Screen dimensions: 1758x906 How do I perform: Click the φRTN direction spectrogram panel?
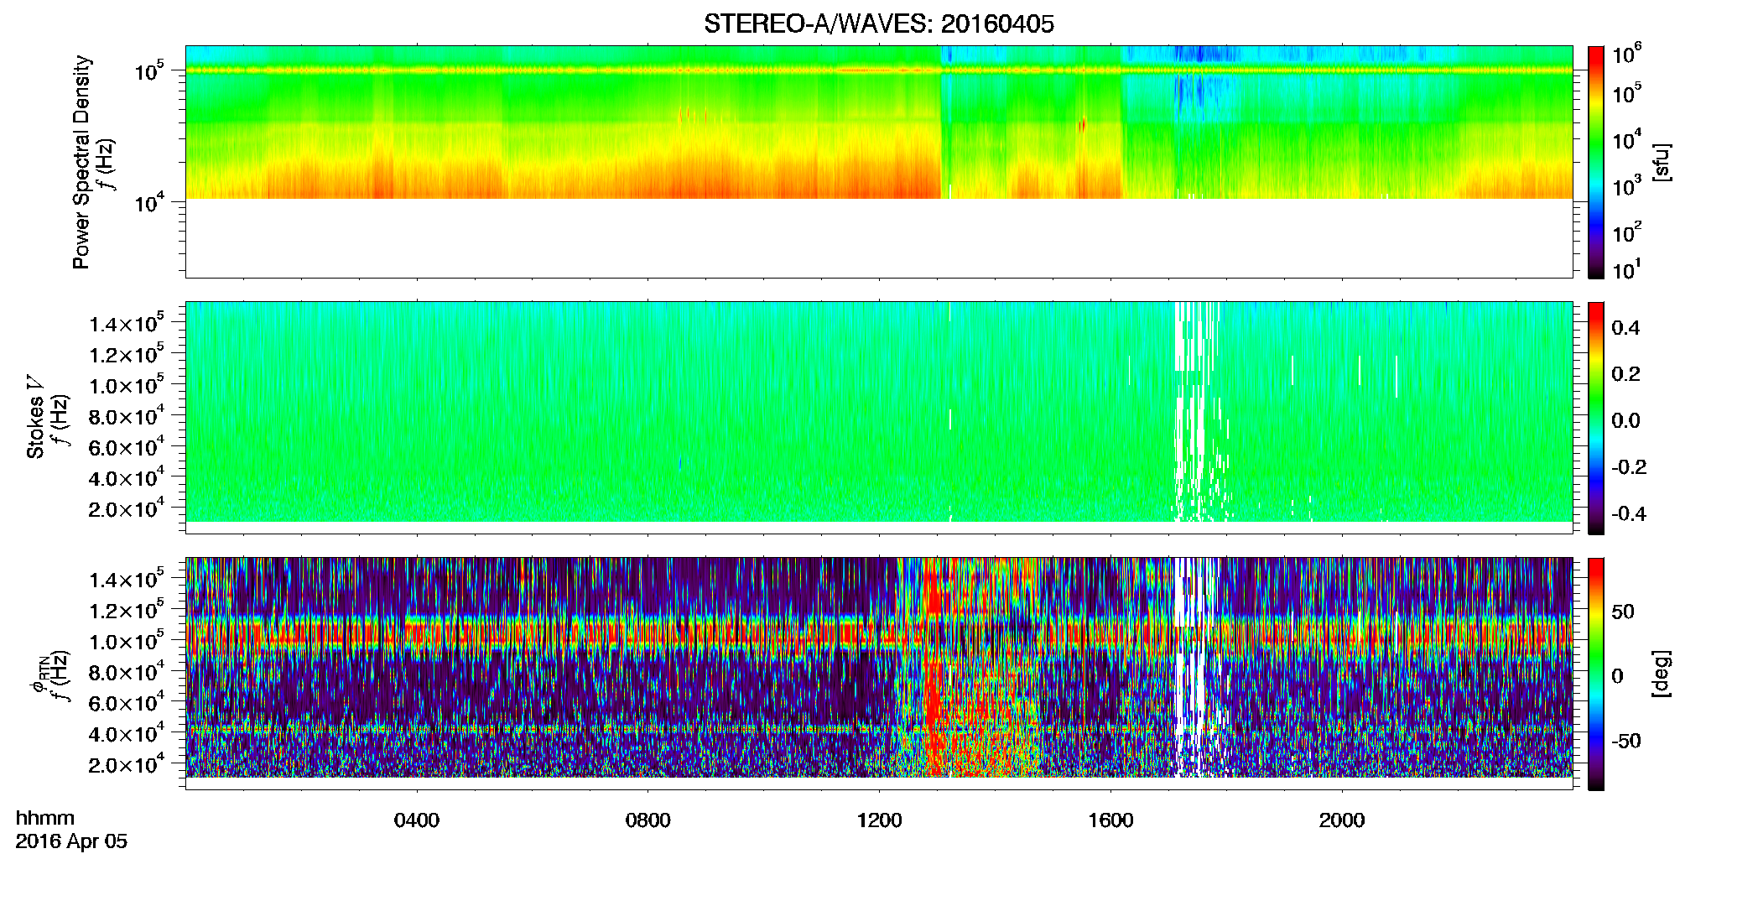coord(879,674)
